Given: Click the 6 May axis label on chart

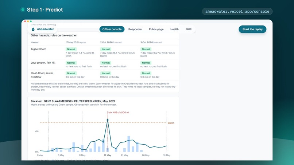Looking at the screenshot, I should 61,155.
